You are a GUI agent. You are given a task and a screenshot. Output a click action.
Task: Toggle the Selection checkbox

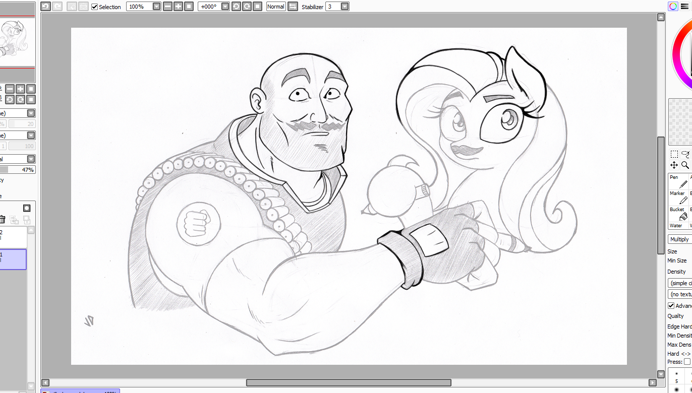point(94,7)
